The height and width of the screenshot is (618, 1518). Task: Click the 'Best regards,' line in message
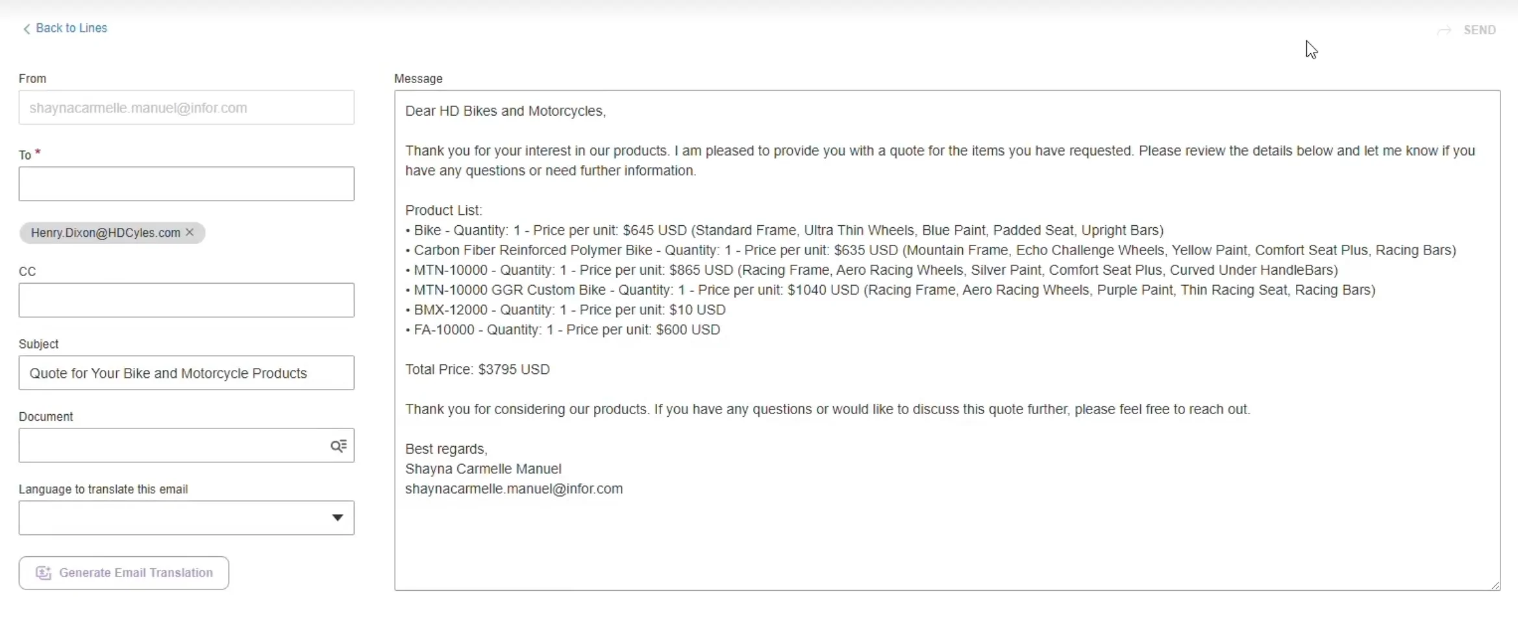coord(446,449)
